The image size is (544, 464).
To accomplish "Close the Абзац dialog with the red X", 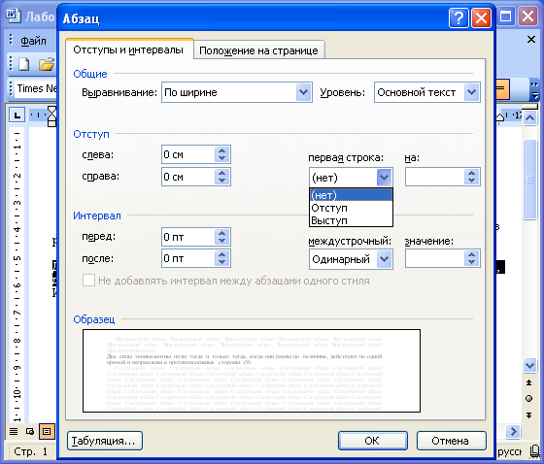I will pos(481,17).
